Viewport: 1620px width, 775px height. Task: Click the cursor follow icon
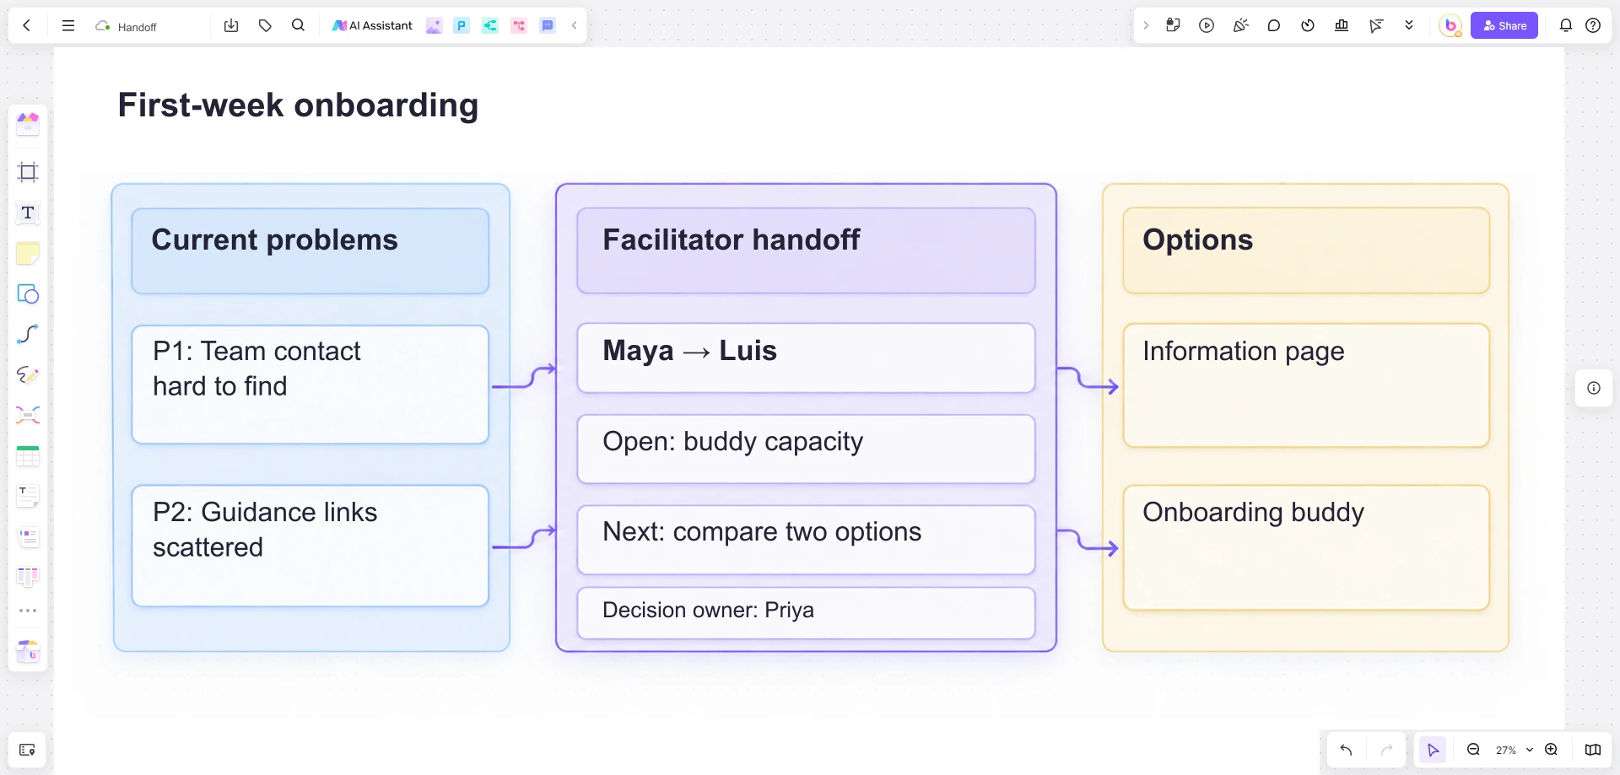point(1376,25)
